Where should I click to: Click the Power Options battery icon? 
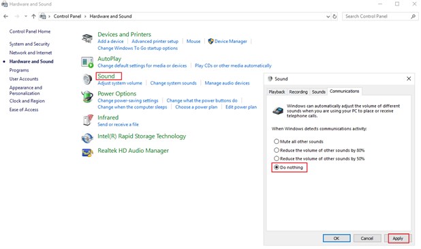coord(87,97)
